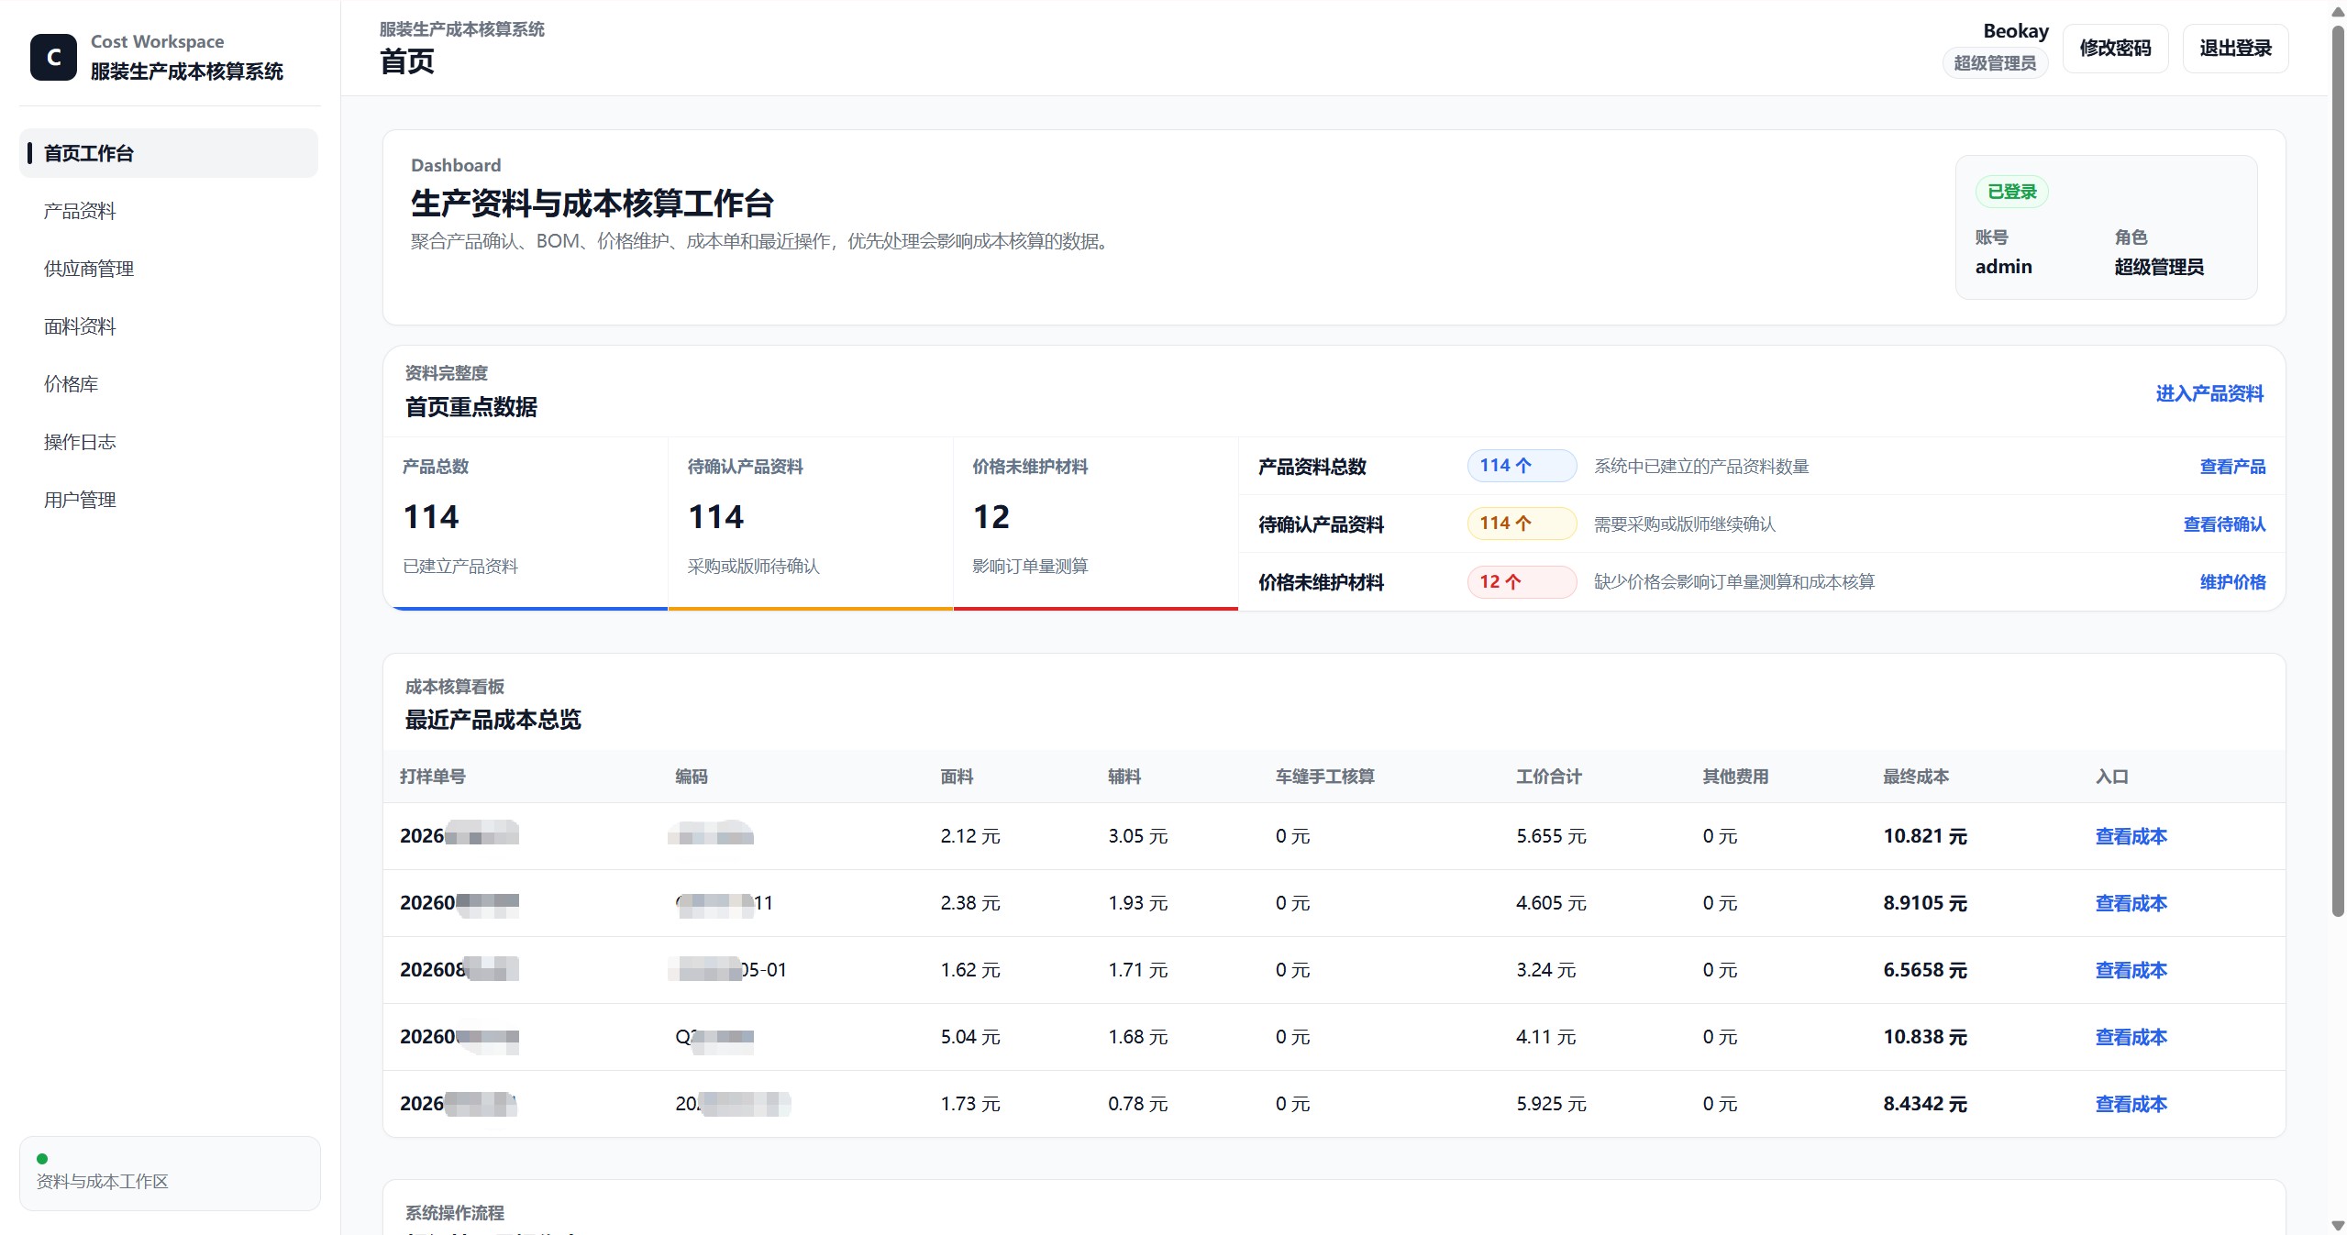This screenshot has height=1235, width=2347.
Task: Click the 辅料 column header
Action: (1124, 777)
